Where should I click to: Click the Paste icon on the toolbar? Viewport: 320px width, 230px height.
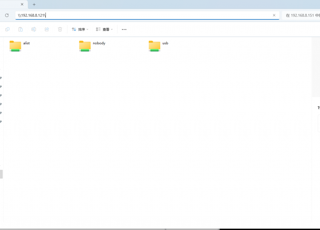coord(20,29)
